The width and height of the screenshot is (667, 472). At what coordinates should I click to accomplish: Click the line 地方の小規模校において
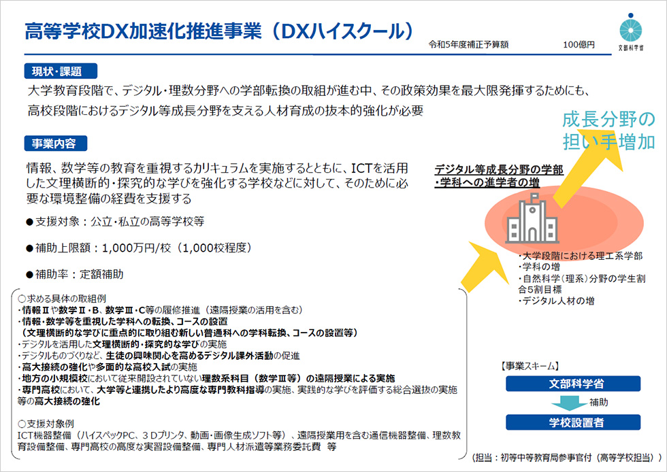point(206,378)
